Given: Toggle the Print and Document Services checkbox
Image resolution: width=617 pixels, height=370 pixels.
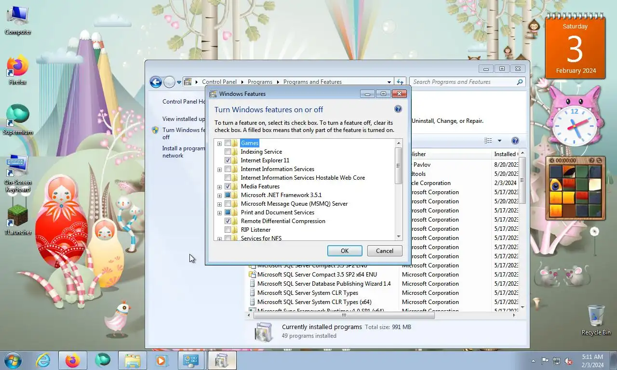Looking at the screenshot, I should coord(228,212).
